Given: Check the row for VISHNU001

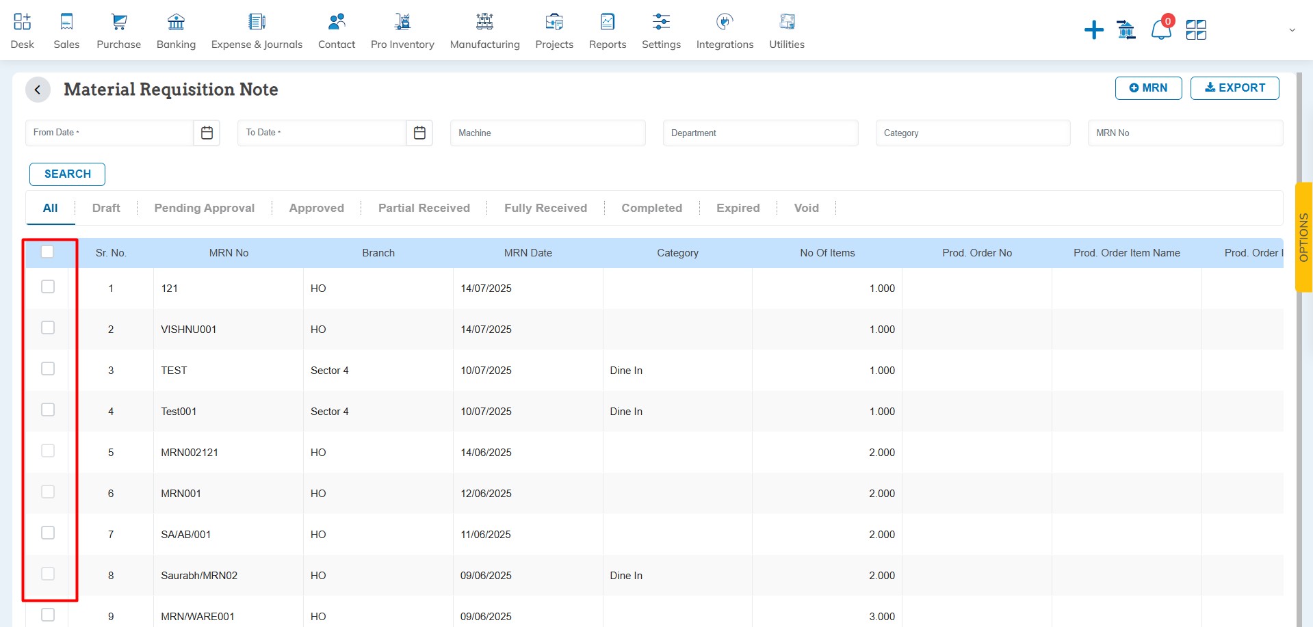Looking at the screenshot, I should [48, 328].
